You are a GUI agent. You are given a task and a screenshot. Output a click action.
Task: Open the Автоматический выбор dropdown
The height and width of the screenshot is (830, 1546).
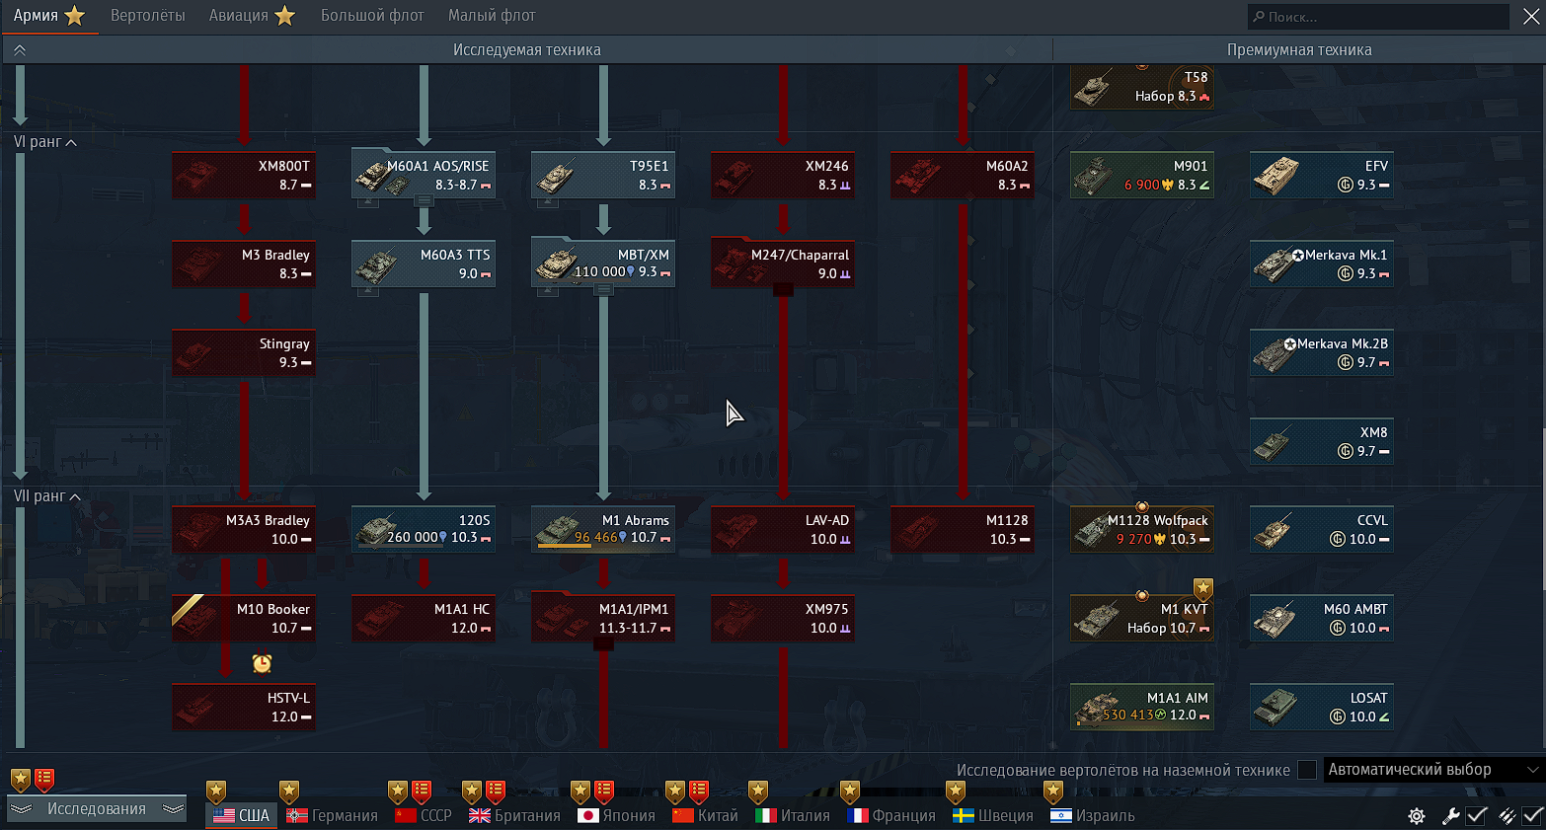1433,770
